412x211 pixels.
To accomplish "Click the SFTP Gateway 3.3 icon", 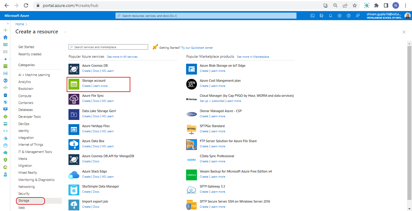I will 192,190.
